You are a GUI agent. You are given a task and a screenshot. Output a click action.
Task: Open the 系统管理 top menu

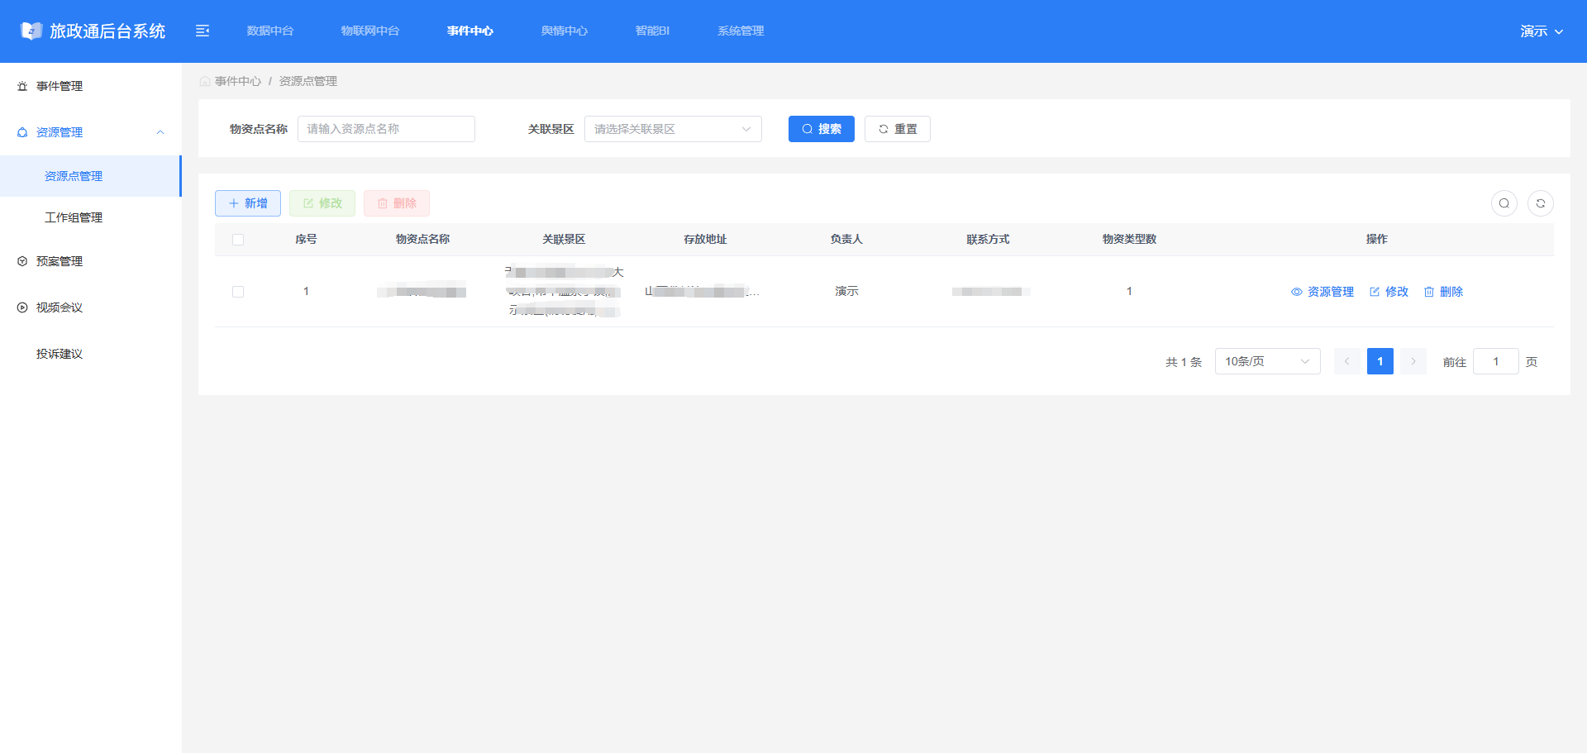pos(741,31)
